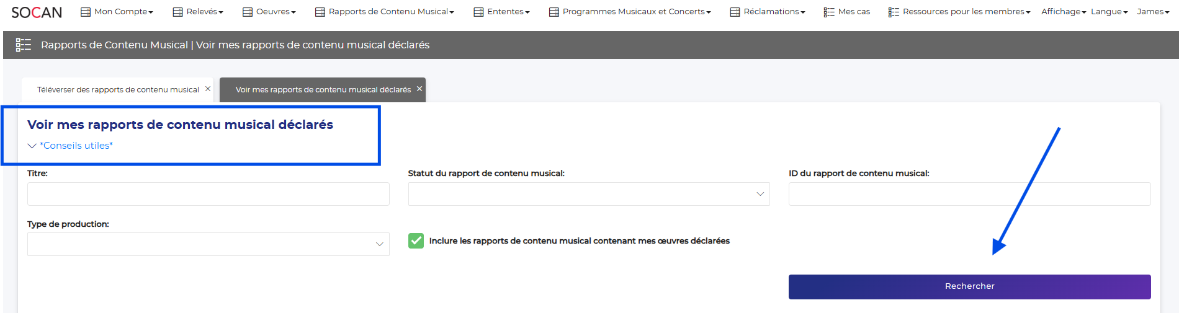Click the Oeuvres menu icon
The height and width of the screenshot is (313, 1179).
click(248, 12)
